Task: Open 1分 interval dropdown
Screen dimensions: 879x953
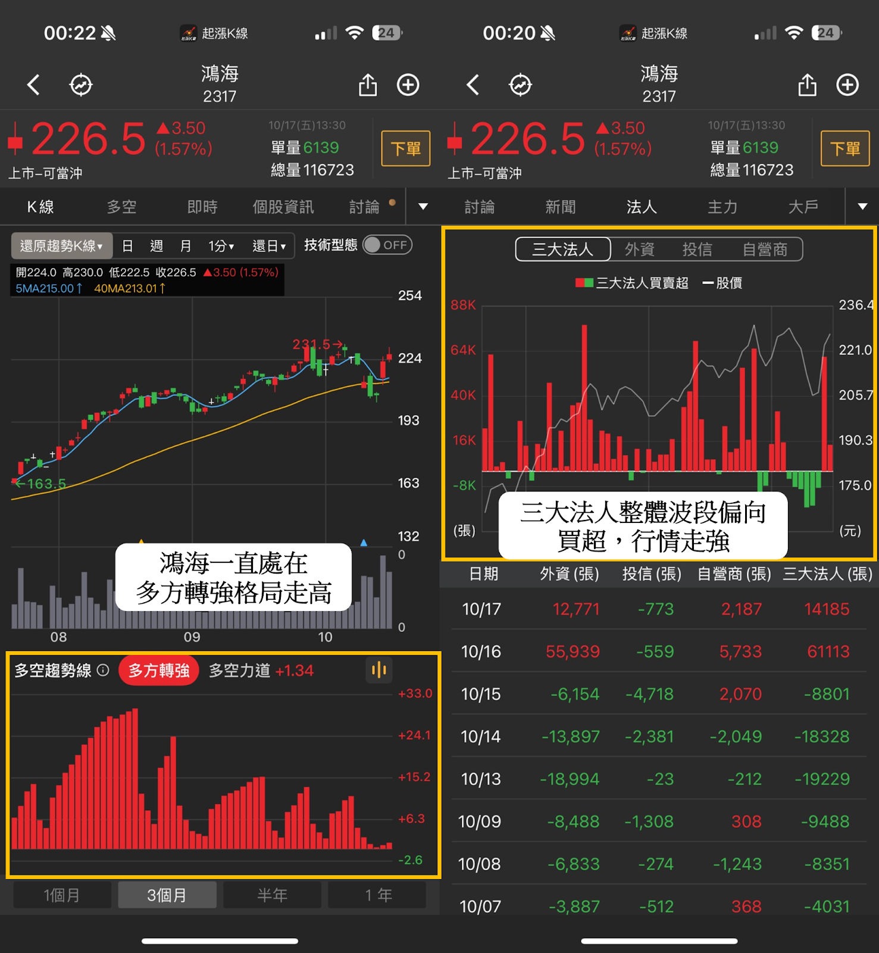Action: pyautogui.click(x=221, y=245)
